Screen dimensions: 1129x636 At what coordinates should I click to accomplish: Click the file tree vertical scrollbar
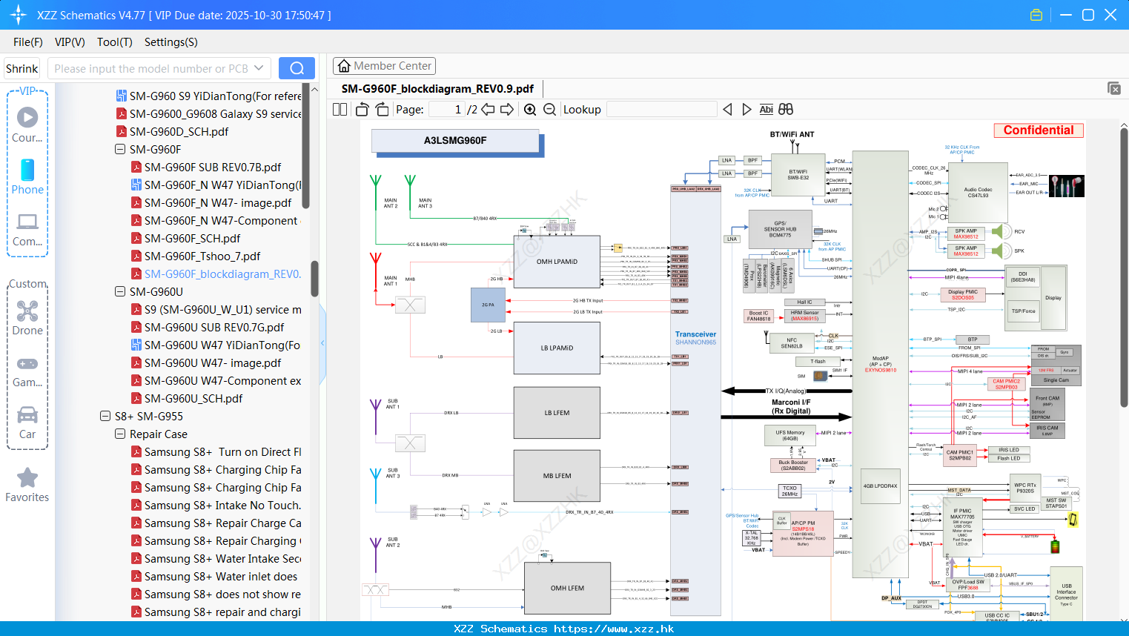click(x=314, y=278)
